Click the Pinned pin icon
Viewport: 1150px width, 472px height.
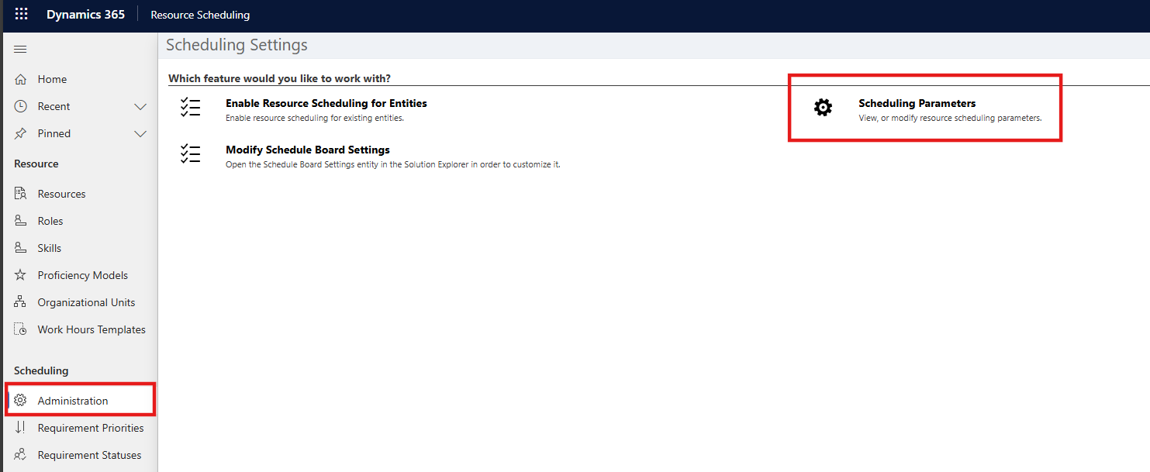point(21,133)
